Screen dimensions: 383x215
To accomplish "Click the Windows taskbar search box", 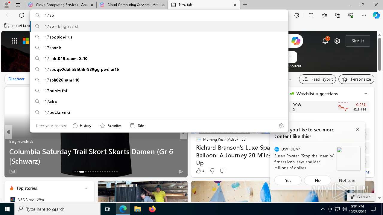I will tap(57, 209).
